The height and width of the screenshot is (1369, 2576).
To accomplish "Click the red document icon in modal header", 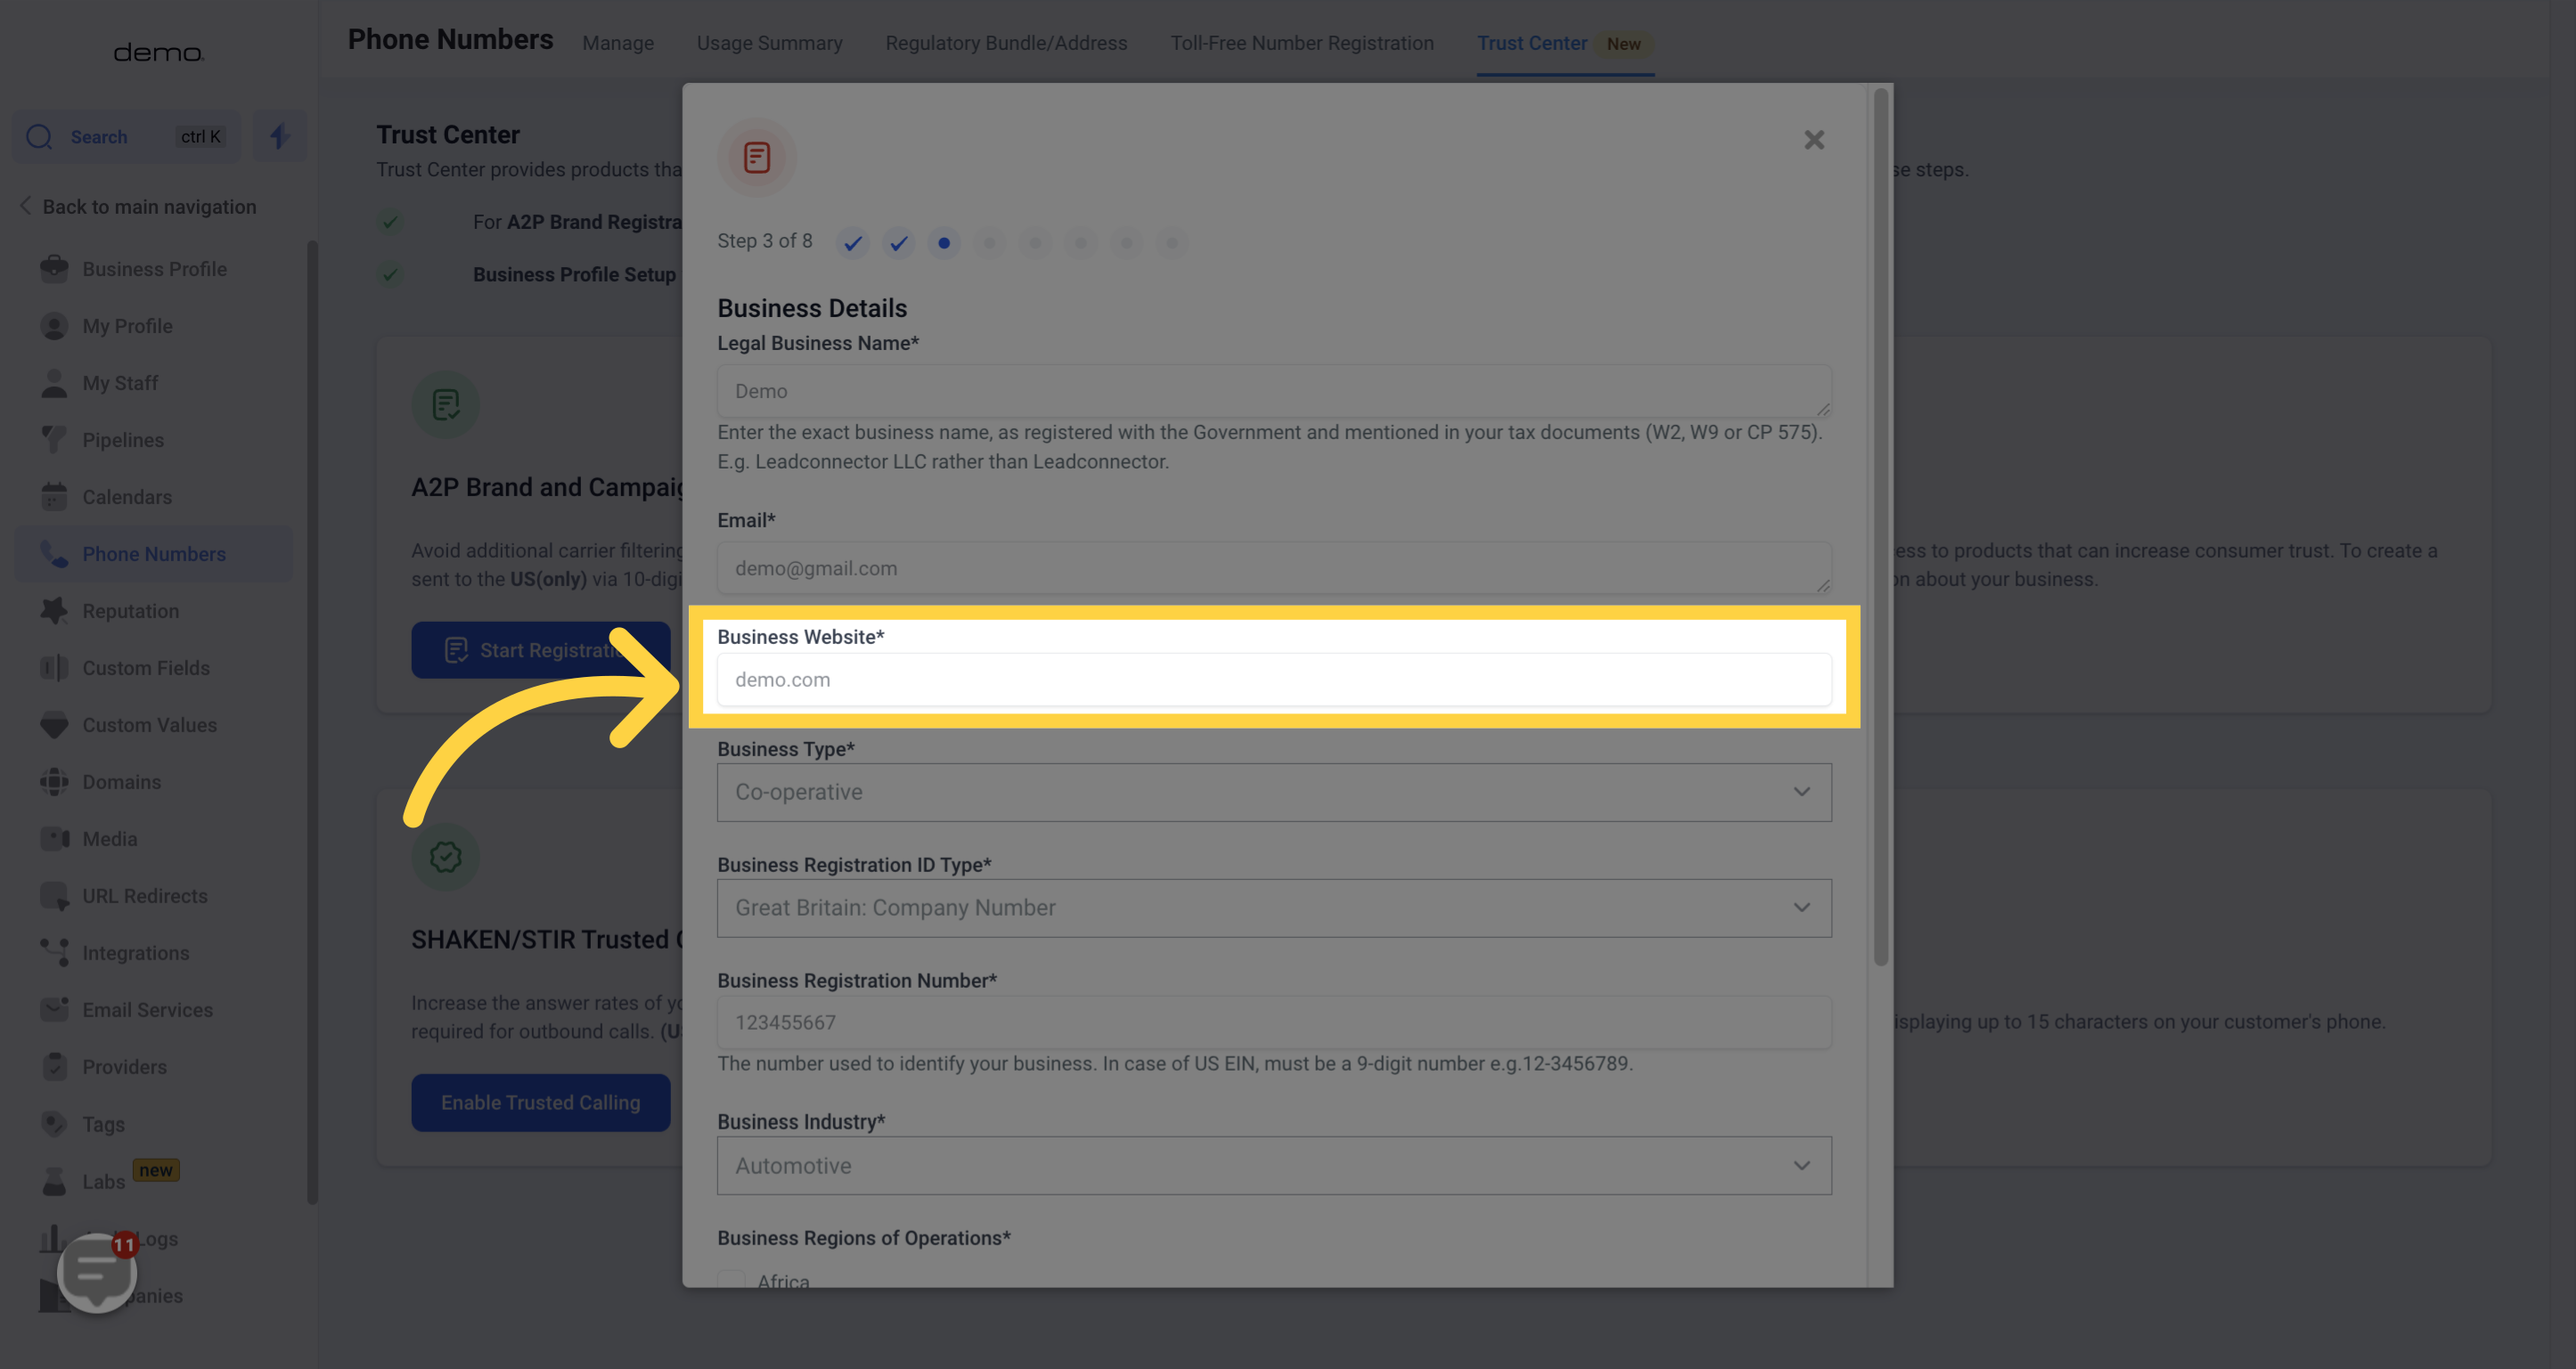I will (x=757, y=158).
